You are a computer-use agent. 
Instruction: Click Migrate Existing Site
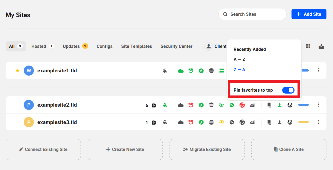(x=207, y=149)
